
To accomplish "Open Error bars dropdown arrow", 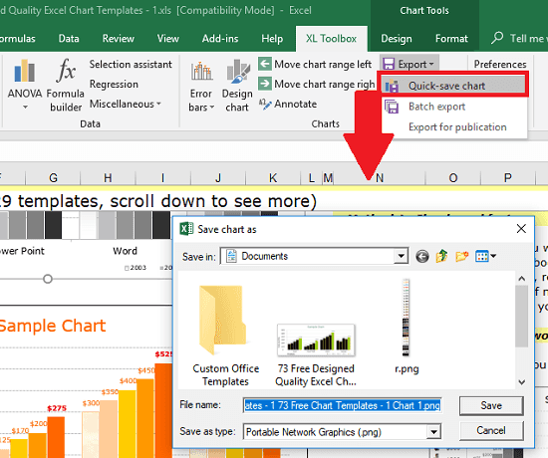I will pyautogui.click(x=212, y=108).
